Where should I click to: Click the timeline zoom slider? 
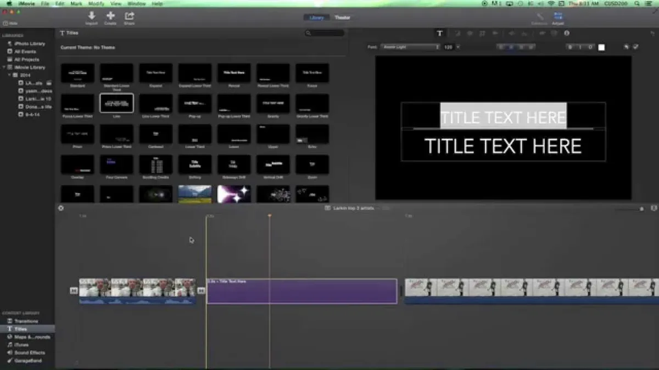coord(629,209)
